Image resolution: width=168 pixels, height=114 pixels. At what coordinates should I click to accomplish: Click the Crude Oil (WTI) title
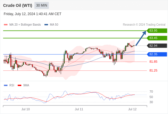(18, 5)
